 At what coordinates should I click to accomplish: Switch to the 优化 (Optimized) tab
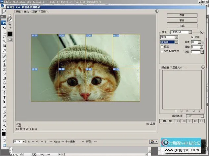[26, 12]
